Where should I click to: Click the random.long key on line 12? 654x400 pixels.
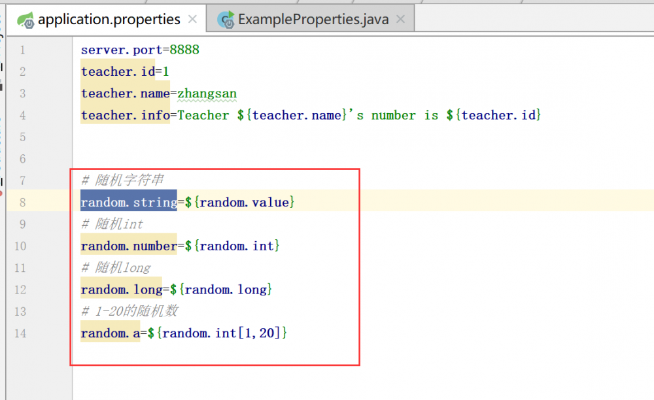point(122,290)
